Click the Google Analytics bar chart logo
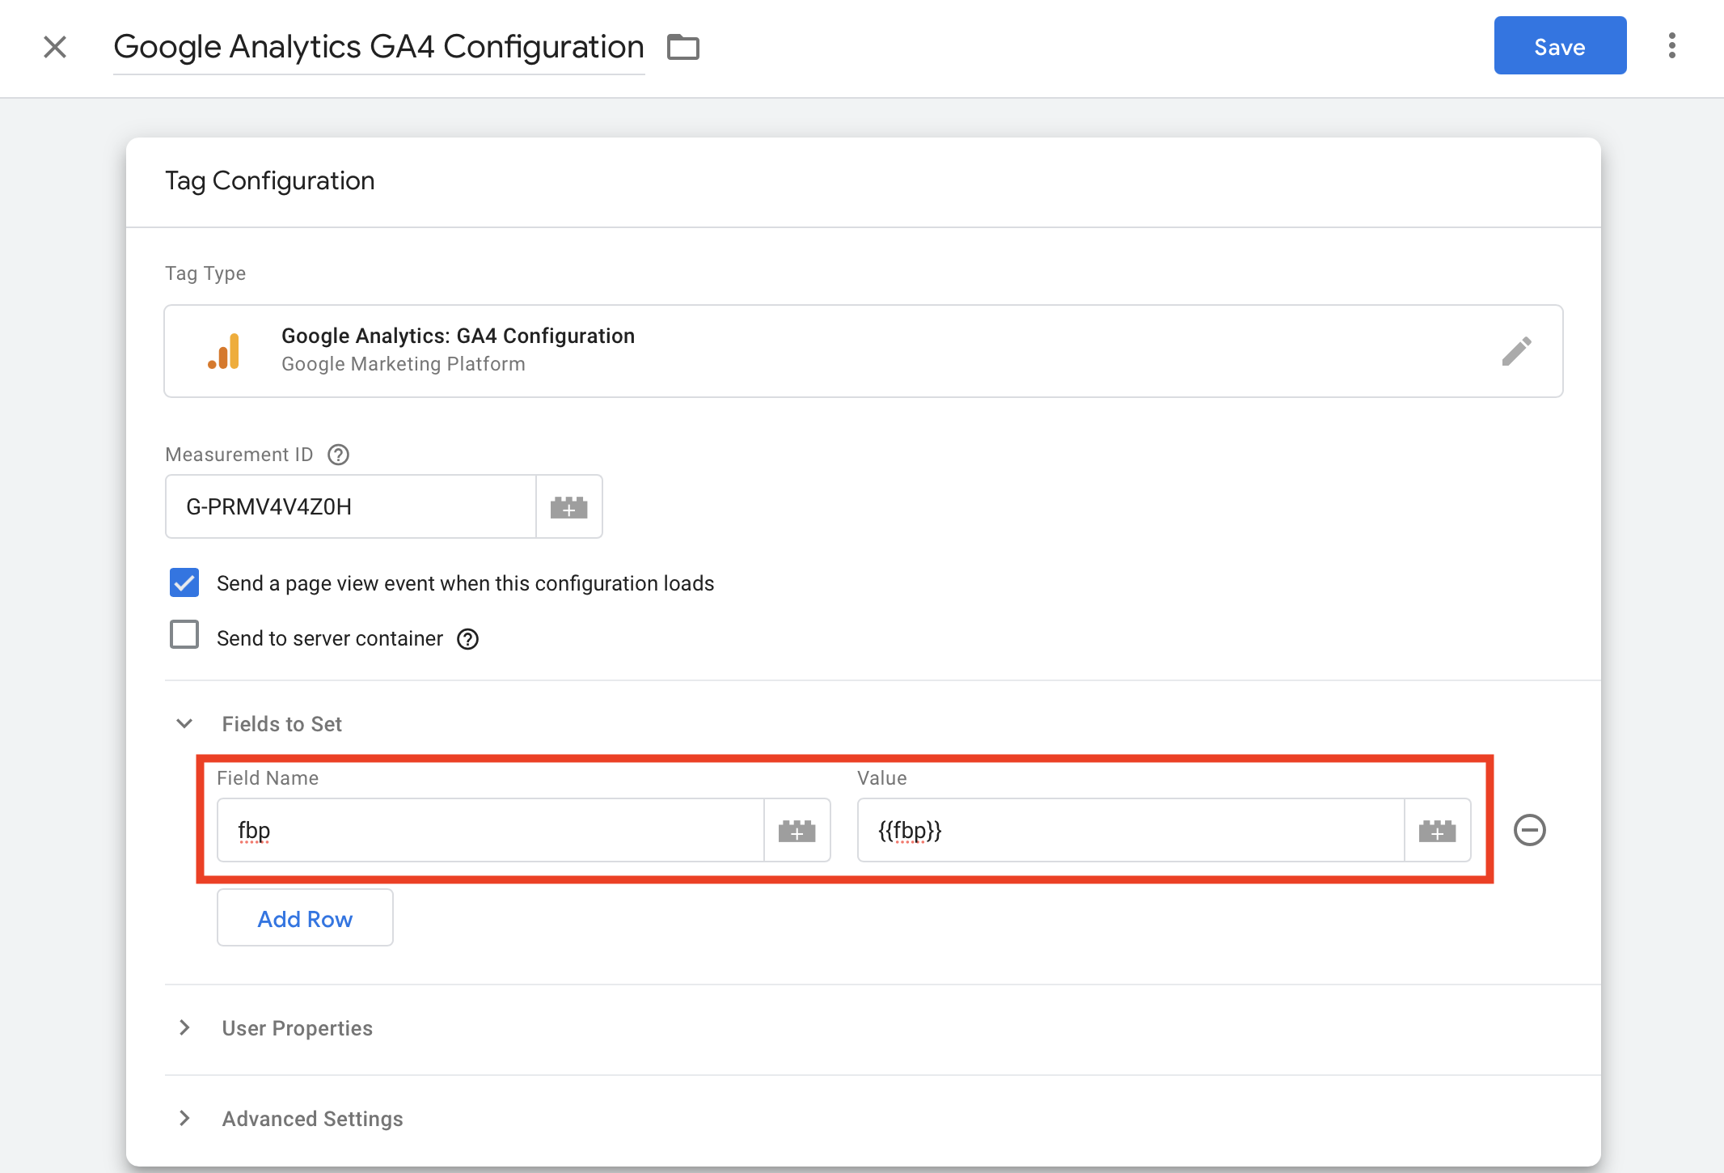This screenshot has height=1173, width=1724. (224, 351)
